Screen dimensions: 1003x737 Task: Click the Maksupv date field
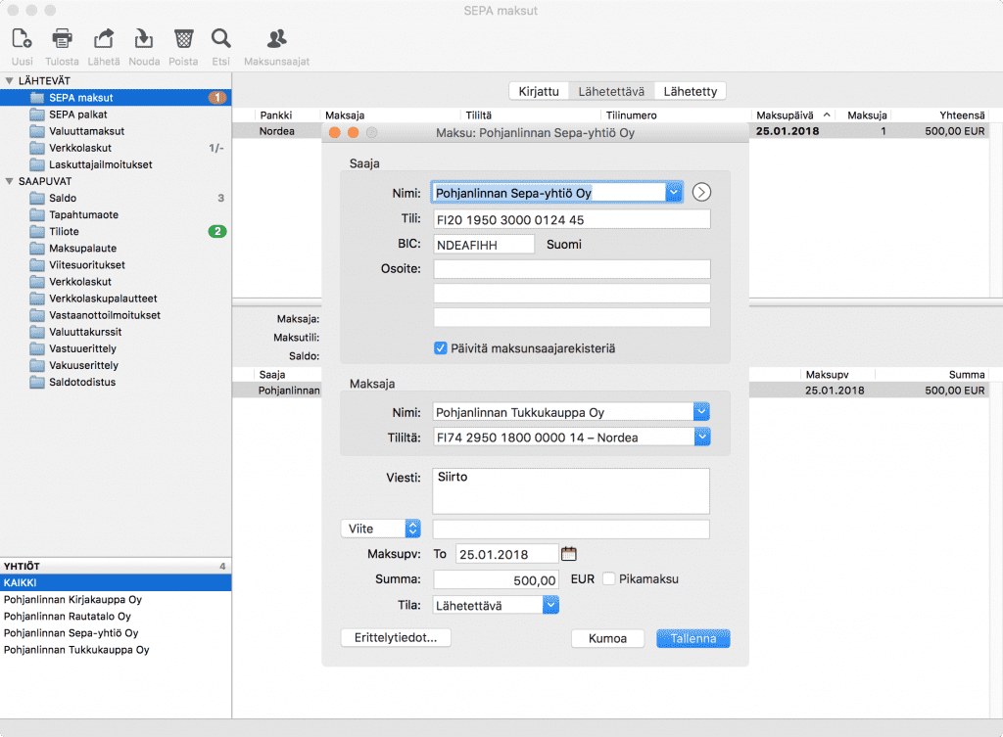(507, 554)
